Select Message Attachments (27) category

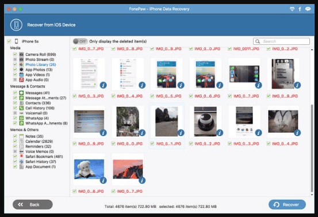pos(46,98)
